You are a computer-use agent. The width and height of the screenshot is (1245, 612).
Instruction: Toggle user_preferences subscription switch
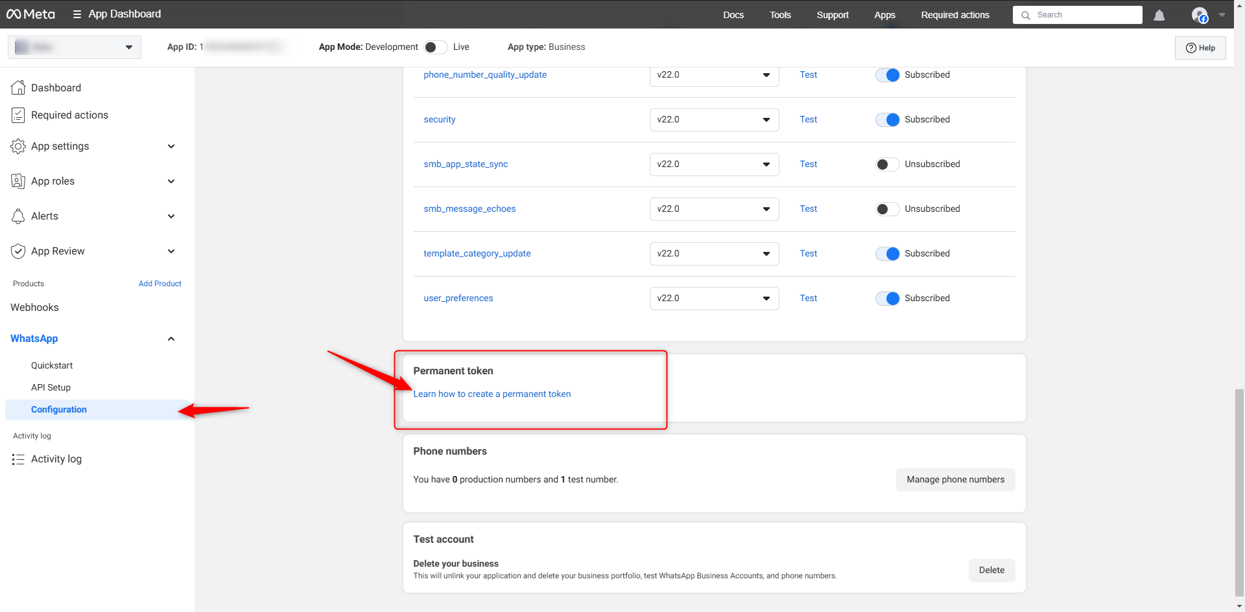pyautogui.click(x=887, y=299)
